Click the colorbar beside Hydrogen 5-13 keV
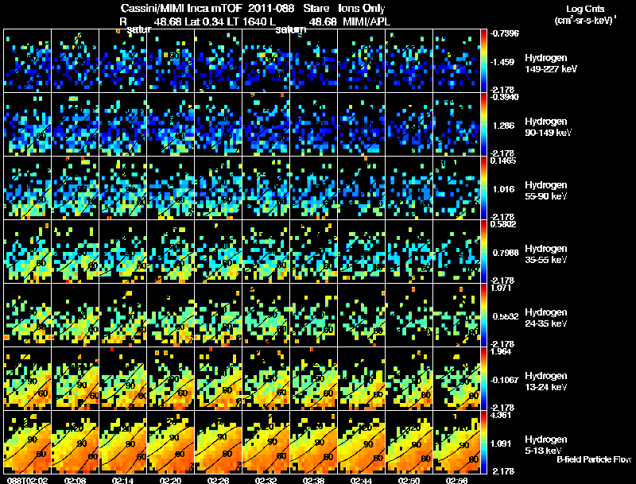The width and height of the screenshot is (636, 484). pyautogui.click(x=483, y=442)
